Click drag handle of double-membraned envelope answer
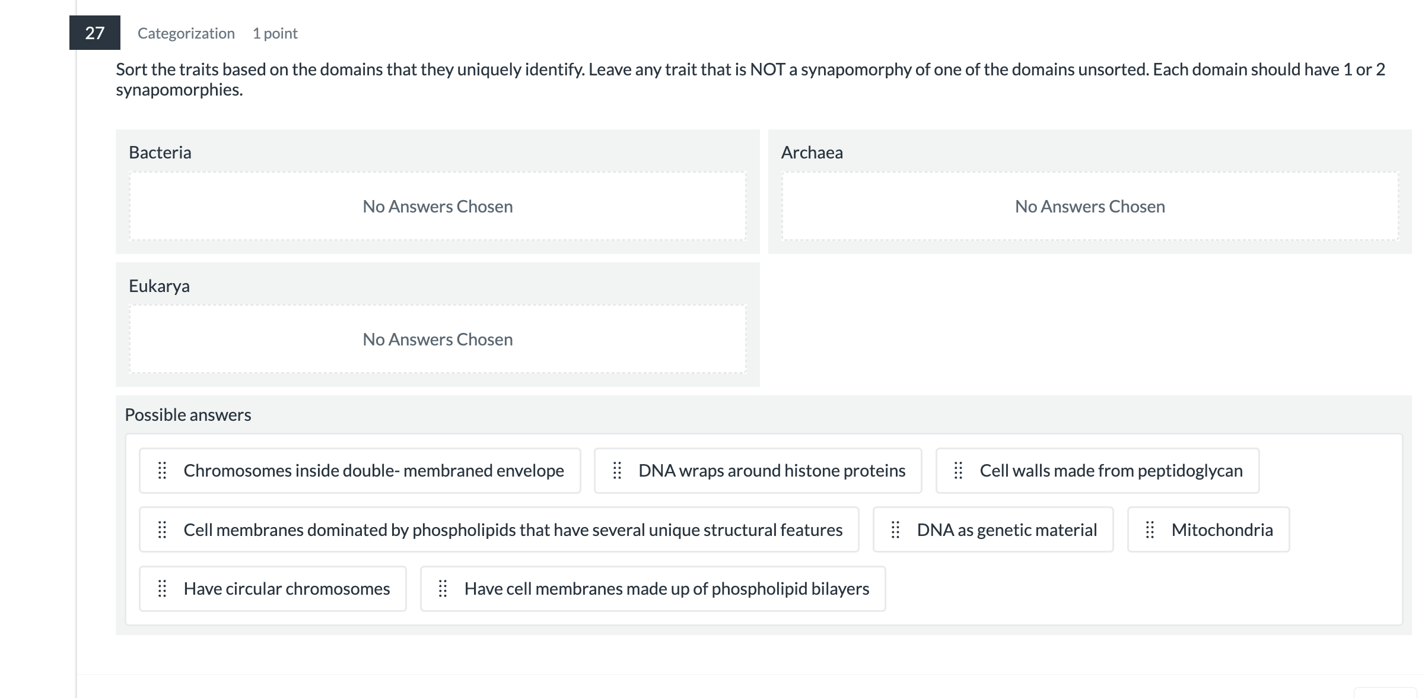This screenshot has height=698, width=1425. pyautogui.click(x=162, y=471)
